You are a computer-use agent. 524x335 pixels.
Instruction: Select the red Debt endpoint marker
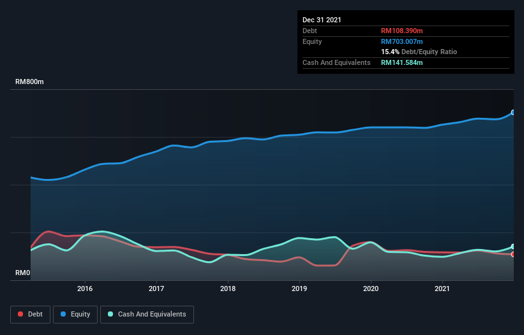[513, 254]
